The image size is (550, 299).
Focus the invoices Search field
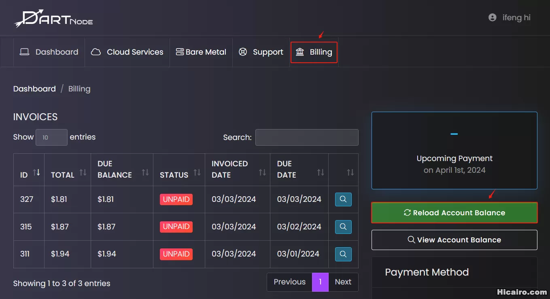point(307,138)
